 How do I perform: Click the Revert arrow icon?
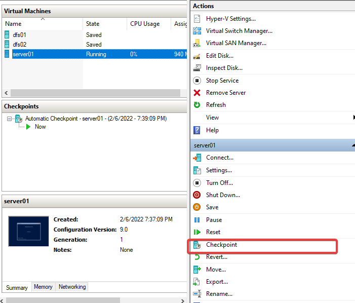[x=197, y=257]
